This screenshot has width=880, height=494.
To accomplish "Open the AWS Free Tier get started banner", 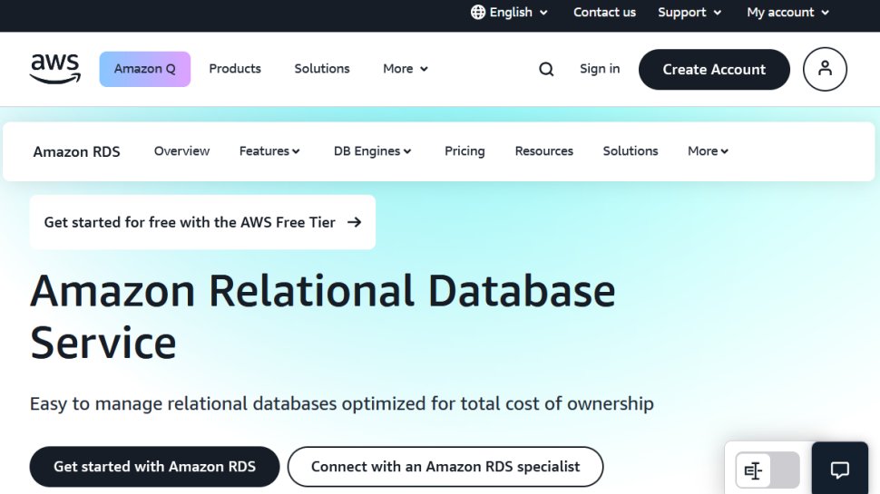I will pos(202,222).
